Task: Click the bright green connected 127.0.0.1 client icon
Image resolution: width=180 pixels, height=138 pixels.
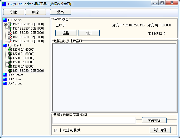Action: coord(10,50)
